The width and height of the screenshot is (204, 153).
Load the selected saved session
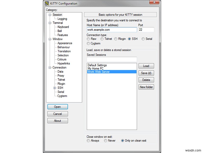pyautogui.click(x=146, y=66)
